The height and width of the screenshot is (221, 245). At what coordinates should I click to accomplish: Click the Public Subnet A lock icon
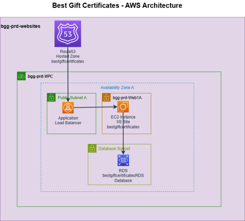[x=51, y=98]
